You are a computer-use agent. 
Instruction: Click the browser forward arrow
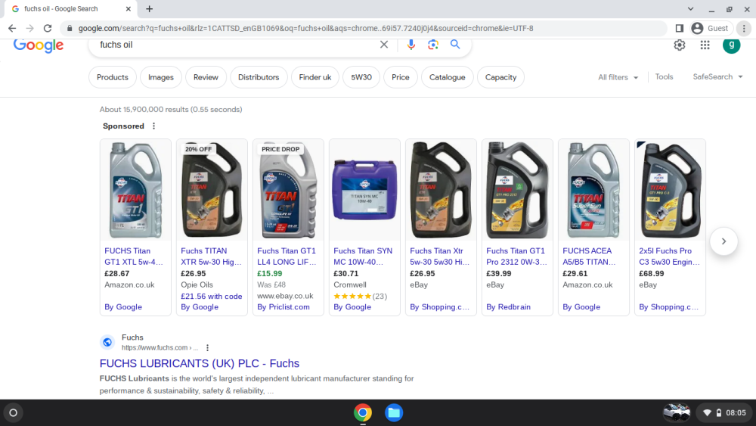click(x=30, y=29)
